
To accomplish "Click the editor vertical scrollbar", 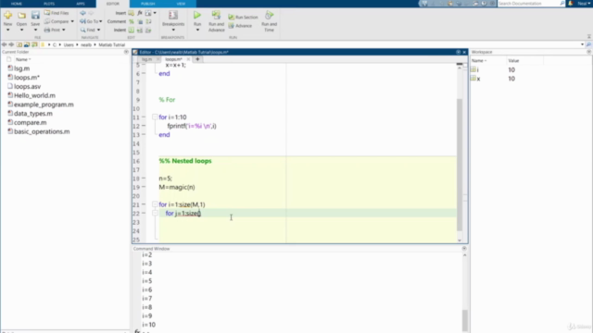I will pos(460,165).
